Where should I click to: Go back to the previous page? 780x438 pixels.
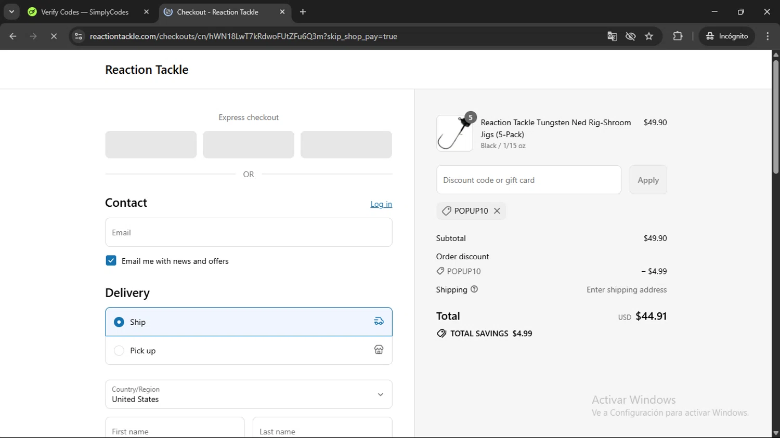pyautogui.click(x=13, y=36)
